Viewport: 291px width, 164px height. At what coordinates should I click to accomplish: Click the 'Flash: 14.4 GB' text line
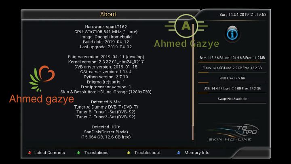point(232,68)
